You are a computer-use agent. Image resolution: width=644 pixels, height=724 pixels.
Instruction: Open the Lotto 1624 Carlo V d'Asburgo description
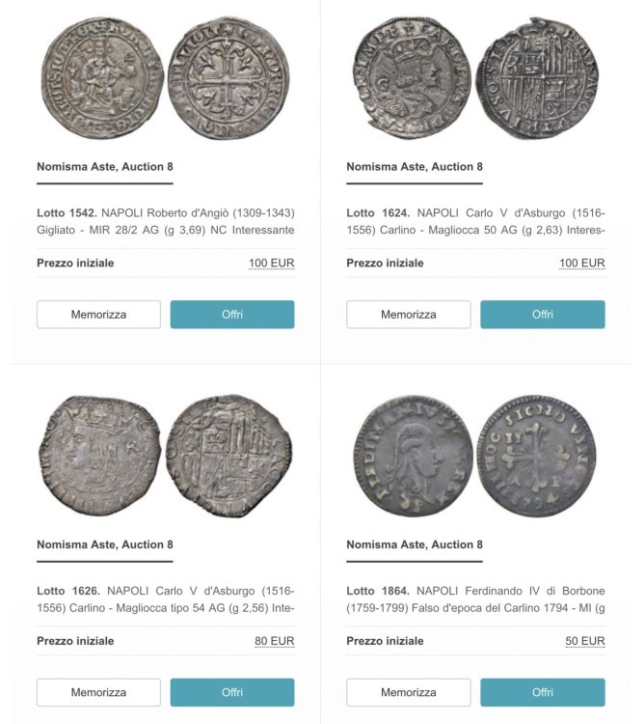point(475,221)
